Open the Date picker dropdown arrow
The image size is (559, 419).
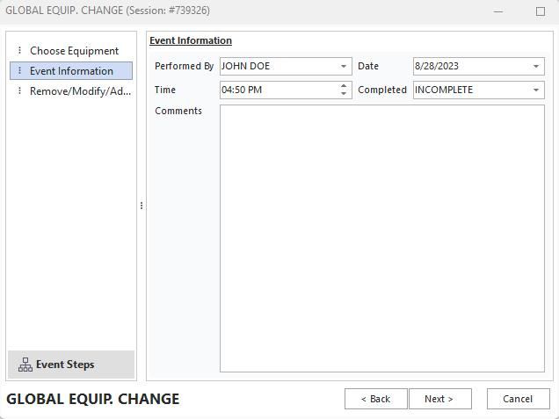tap(536, 66)
